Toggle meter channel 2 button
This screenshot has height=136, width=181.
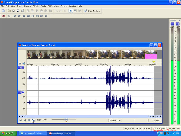point(178,24)
